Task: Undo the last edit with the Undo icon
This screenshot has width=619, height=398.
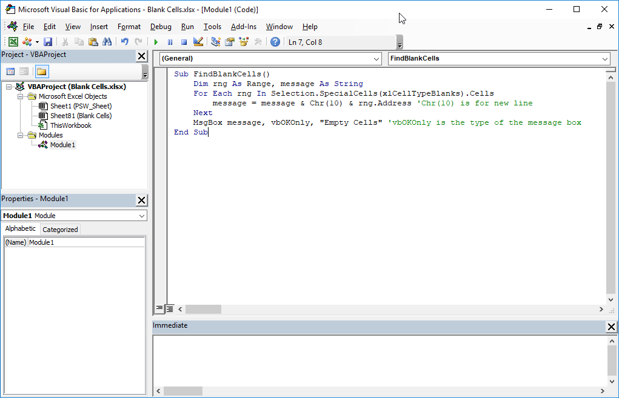Action: [x=125, y=42]
